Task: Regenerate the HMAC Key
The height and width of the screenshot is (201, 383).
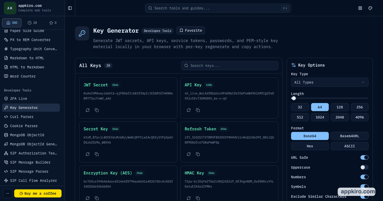Action: [x=189, y=198]
